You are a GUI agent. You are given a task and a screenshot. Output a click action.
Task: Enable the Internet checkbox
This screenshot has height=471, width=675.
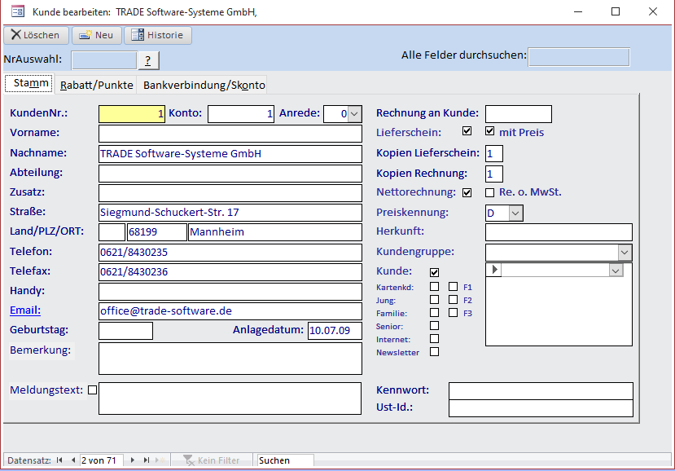434,339
